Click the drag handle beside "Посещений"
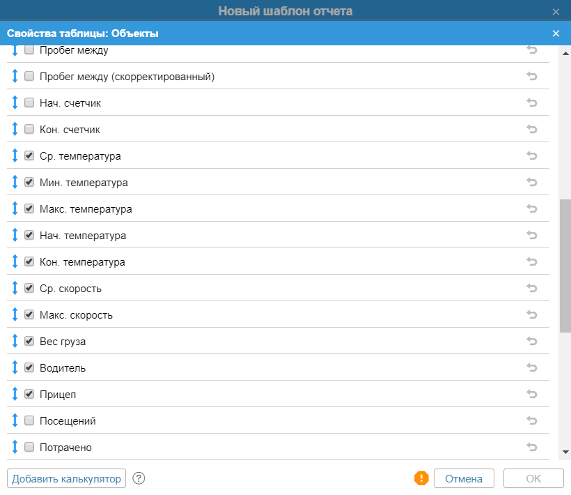The height and width of the screenshot is (495, 571). point(15,420)
